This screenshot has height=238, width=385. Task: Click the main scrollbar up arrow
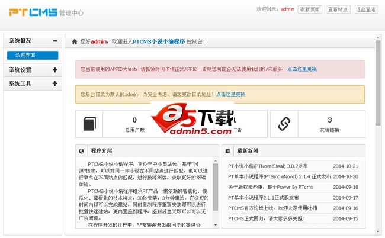point(378,37)
